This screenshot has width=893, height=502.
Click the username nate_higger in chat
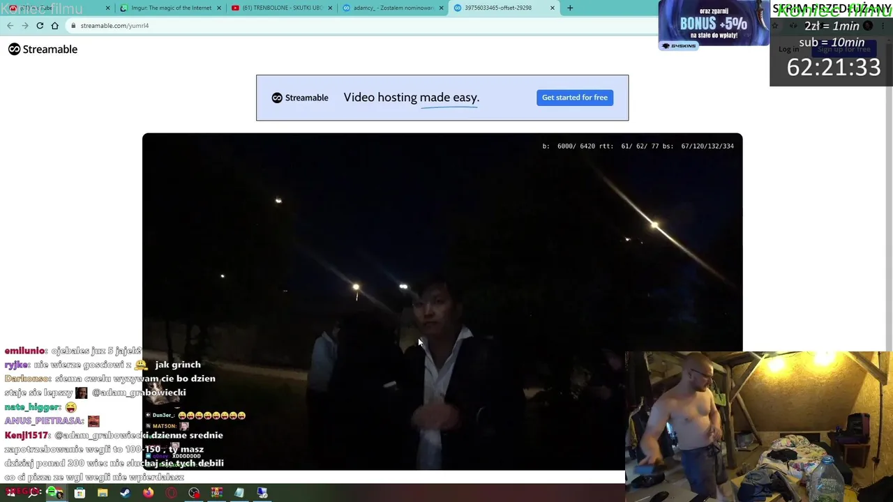(32, 407)
